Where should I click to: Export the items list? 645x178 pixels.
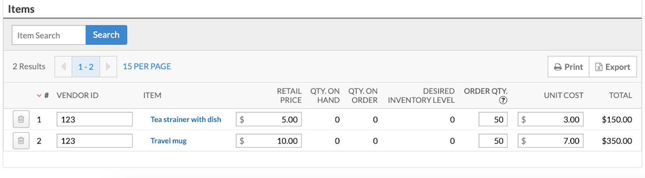tap(613, 66)
